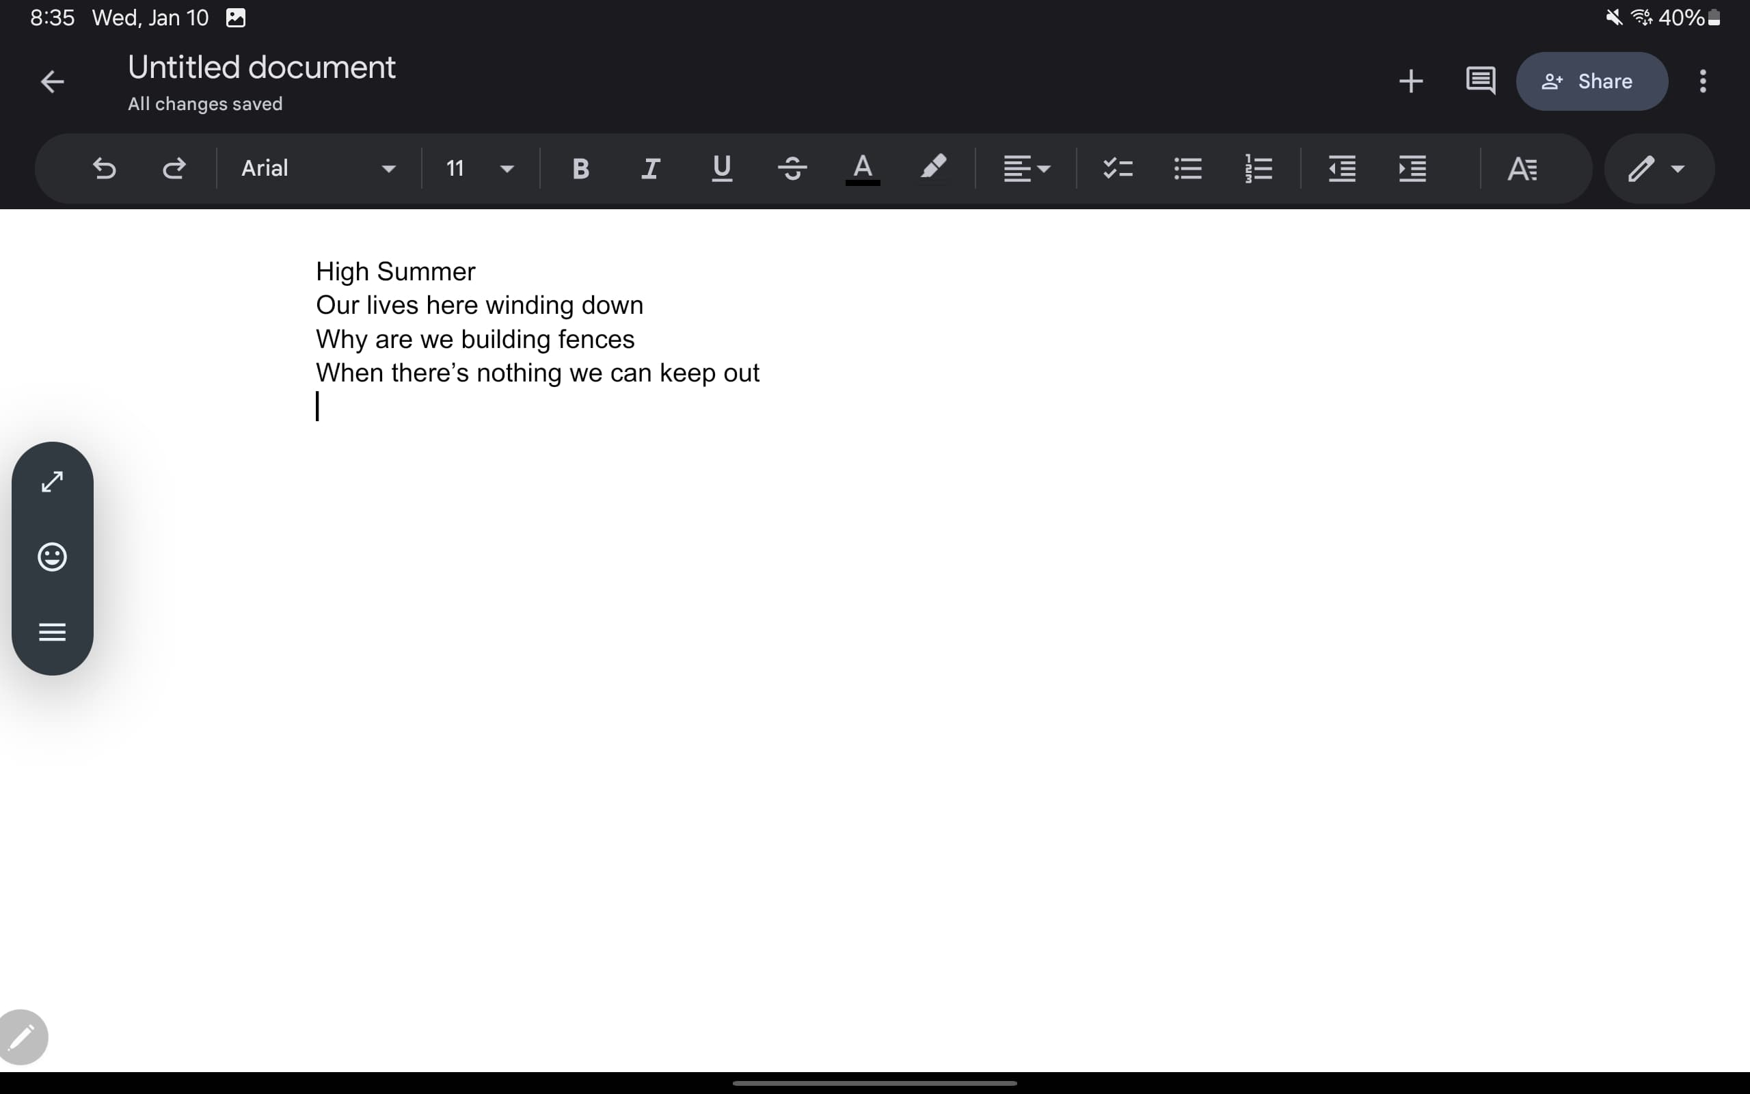Screen dimensions: 1750x1094
Task: Toggle bold formatting
Action: pos(580,169)
